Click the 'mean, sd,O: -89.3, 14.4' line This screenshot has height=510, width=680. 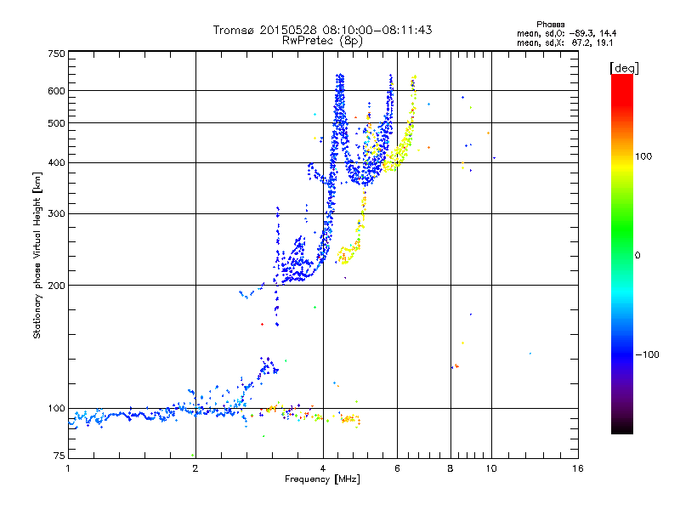(x=566, y=33)
